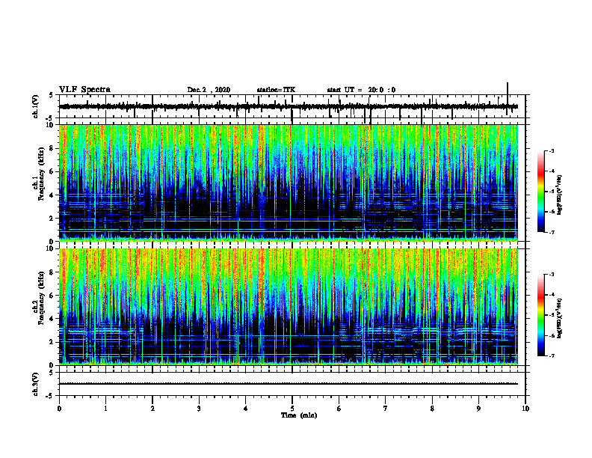
Task: Click the "2" kHz tick on ch.2 spectrogram
Action: tap(52, 342)
